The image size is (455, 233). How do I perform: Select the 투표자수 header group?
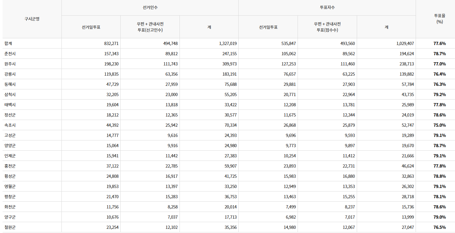click(327, 7)
